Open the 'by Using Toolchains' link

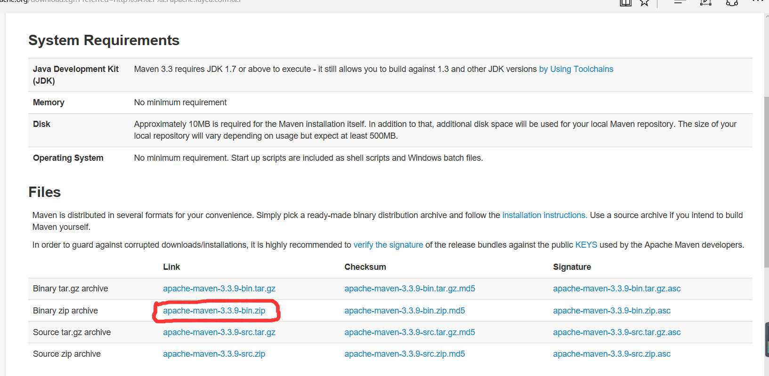tap(576, 69)
